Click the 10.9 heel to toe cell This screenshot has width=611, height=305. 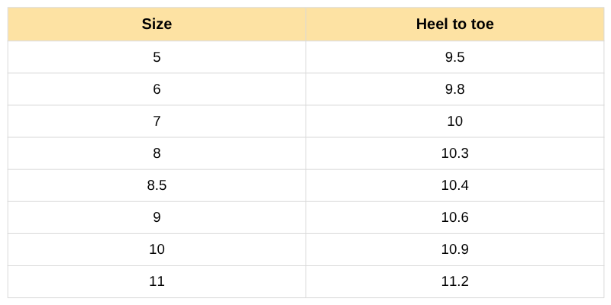click(x=454, y=249)
